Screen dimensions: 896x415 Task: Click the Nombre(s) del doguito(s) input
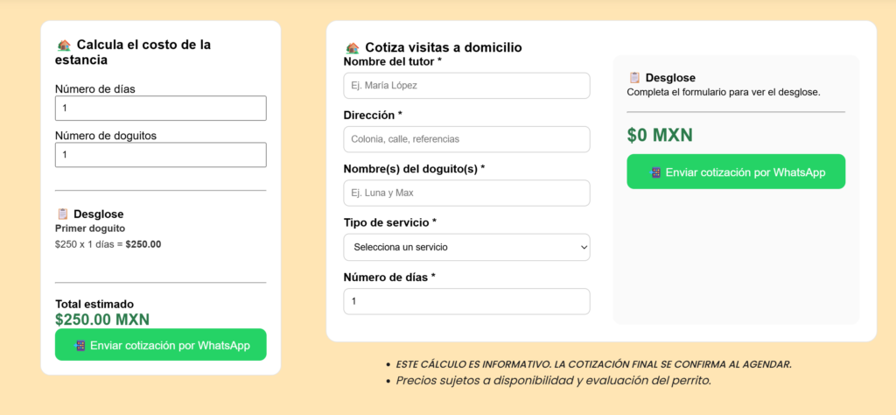pos(466,193)
